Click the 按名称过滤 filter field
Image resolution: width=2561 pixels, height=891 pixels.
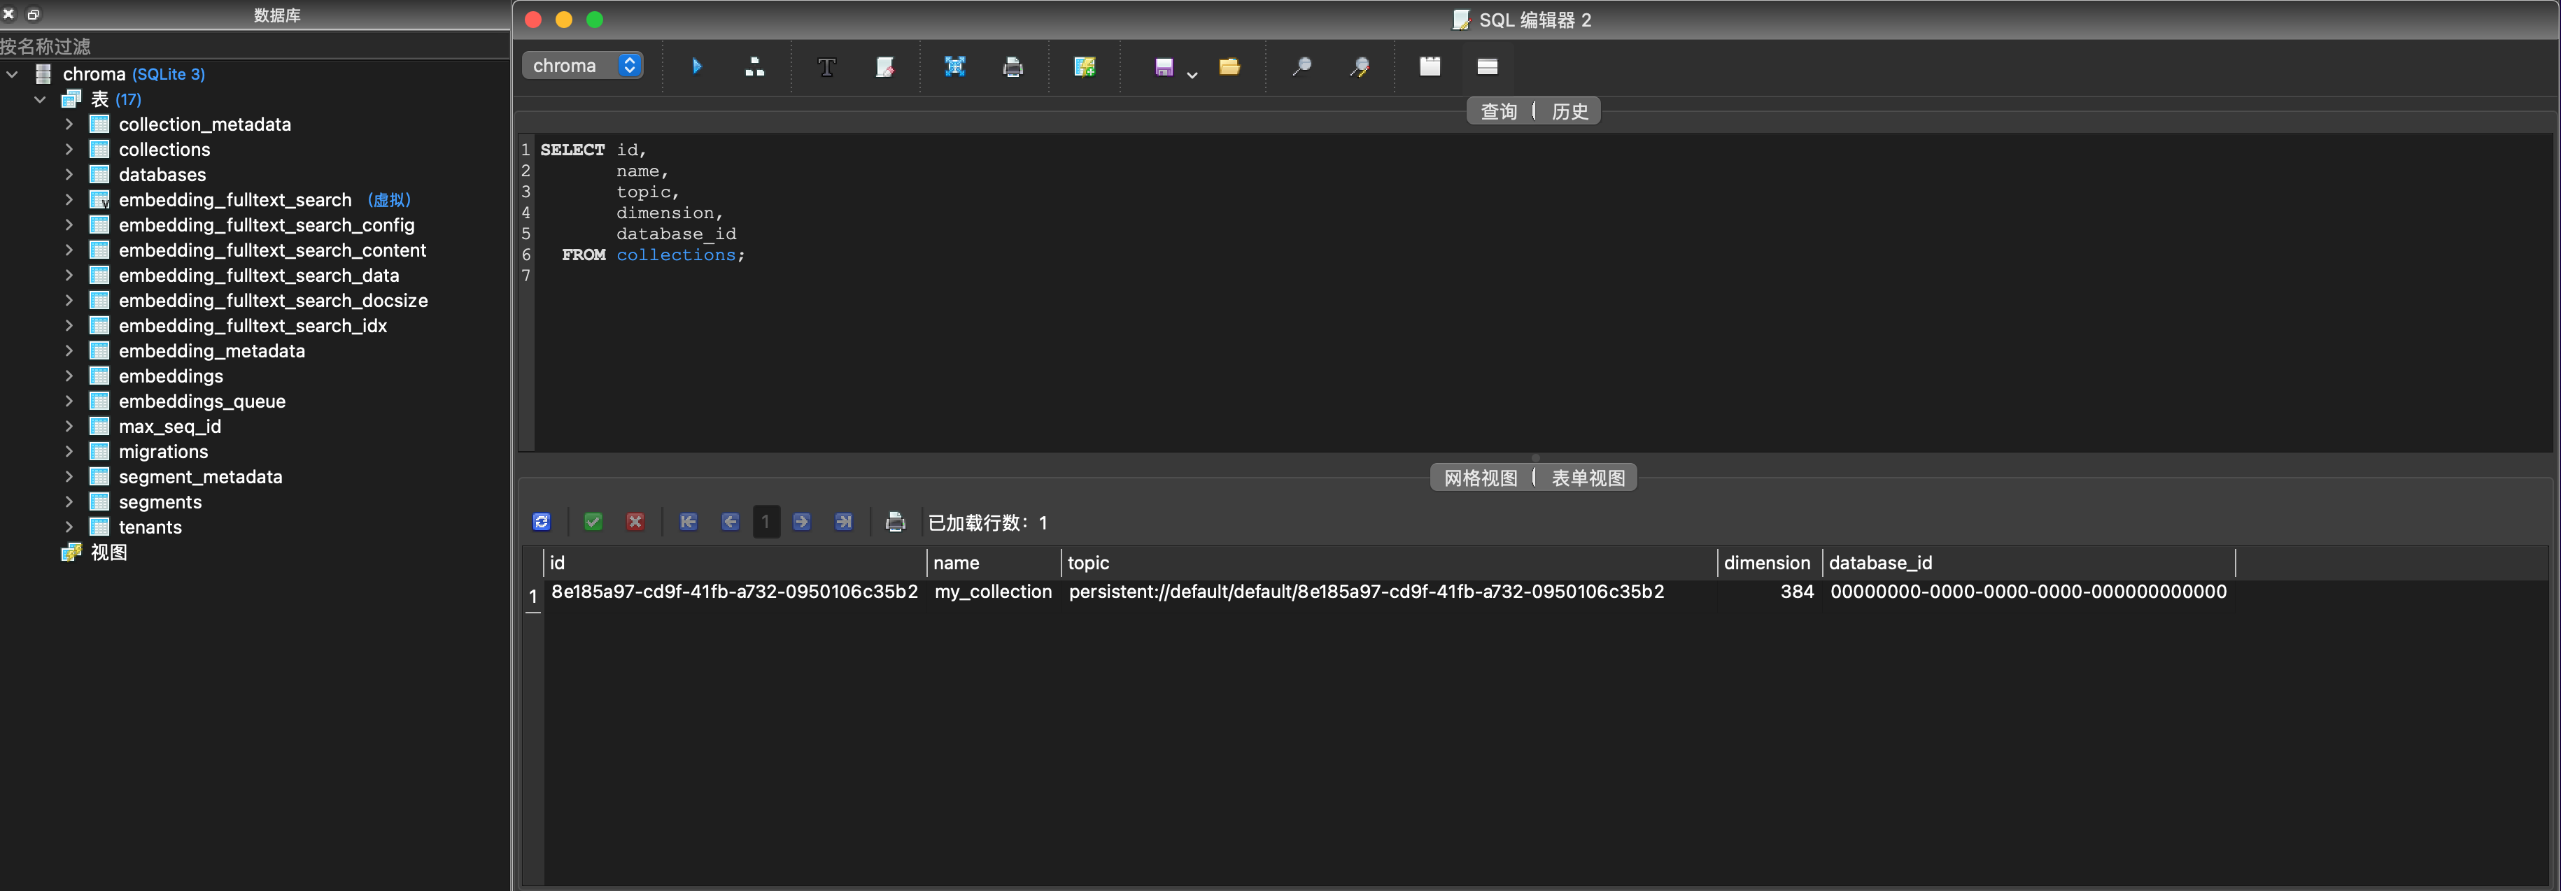[x=253, y=45]
